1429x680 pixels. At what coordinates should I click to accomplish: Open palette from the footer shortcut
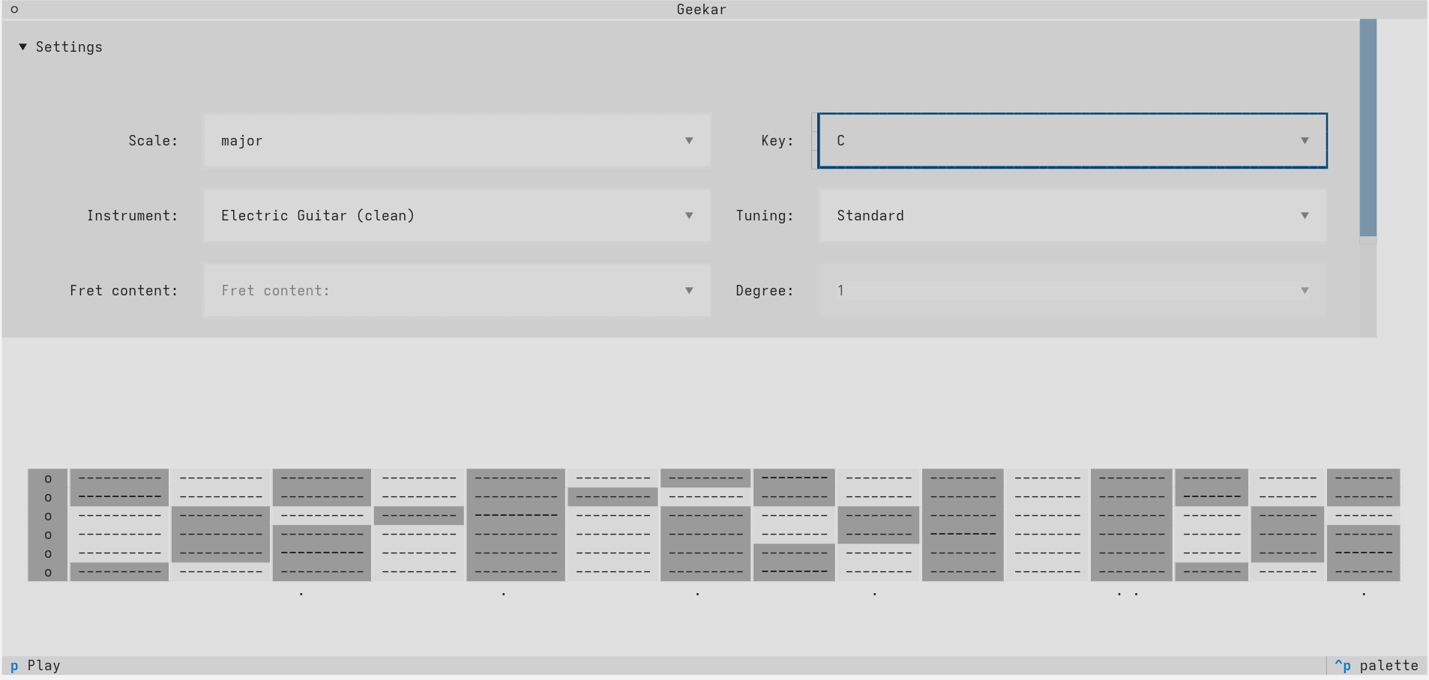click(x=1377, y=665)
